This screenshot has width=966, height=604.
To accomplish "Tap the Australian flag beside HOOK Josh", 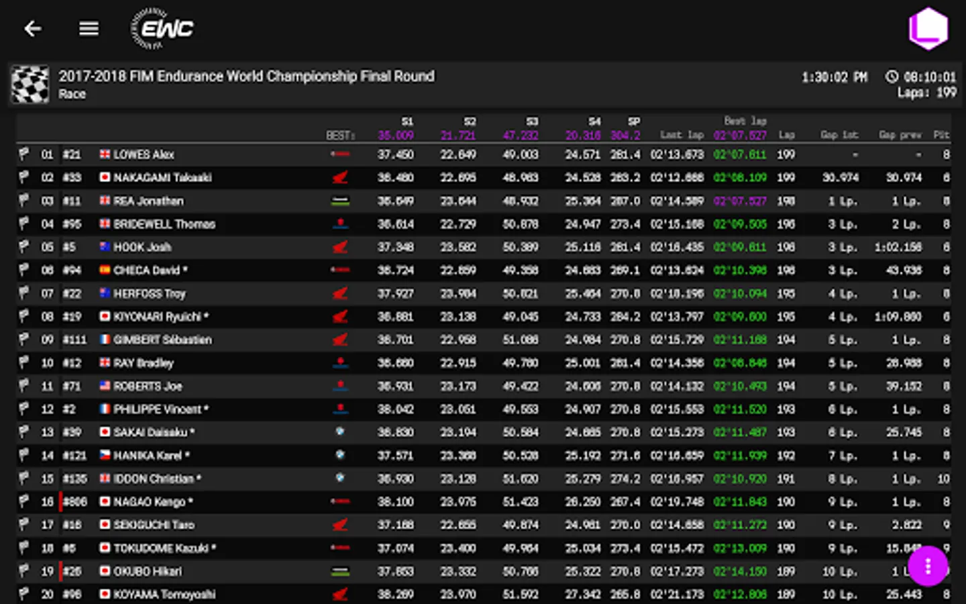I will tap(105, 247).
